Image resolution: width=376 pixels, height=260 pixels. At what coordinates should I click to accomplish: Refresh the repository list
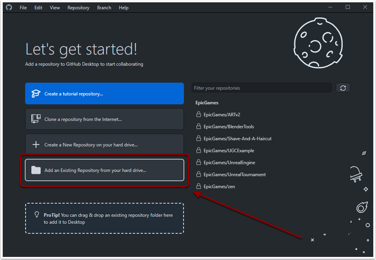point(343,88)
